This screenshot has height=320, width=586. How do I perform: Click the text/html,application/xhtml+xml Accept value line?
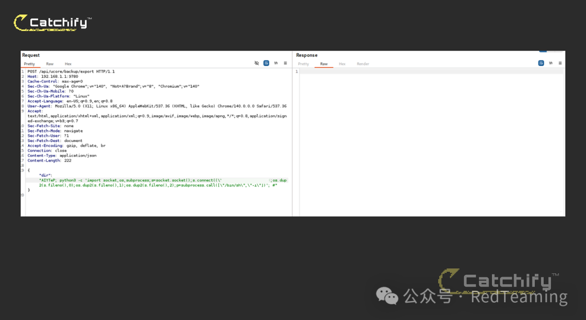pos(157,116)
